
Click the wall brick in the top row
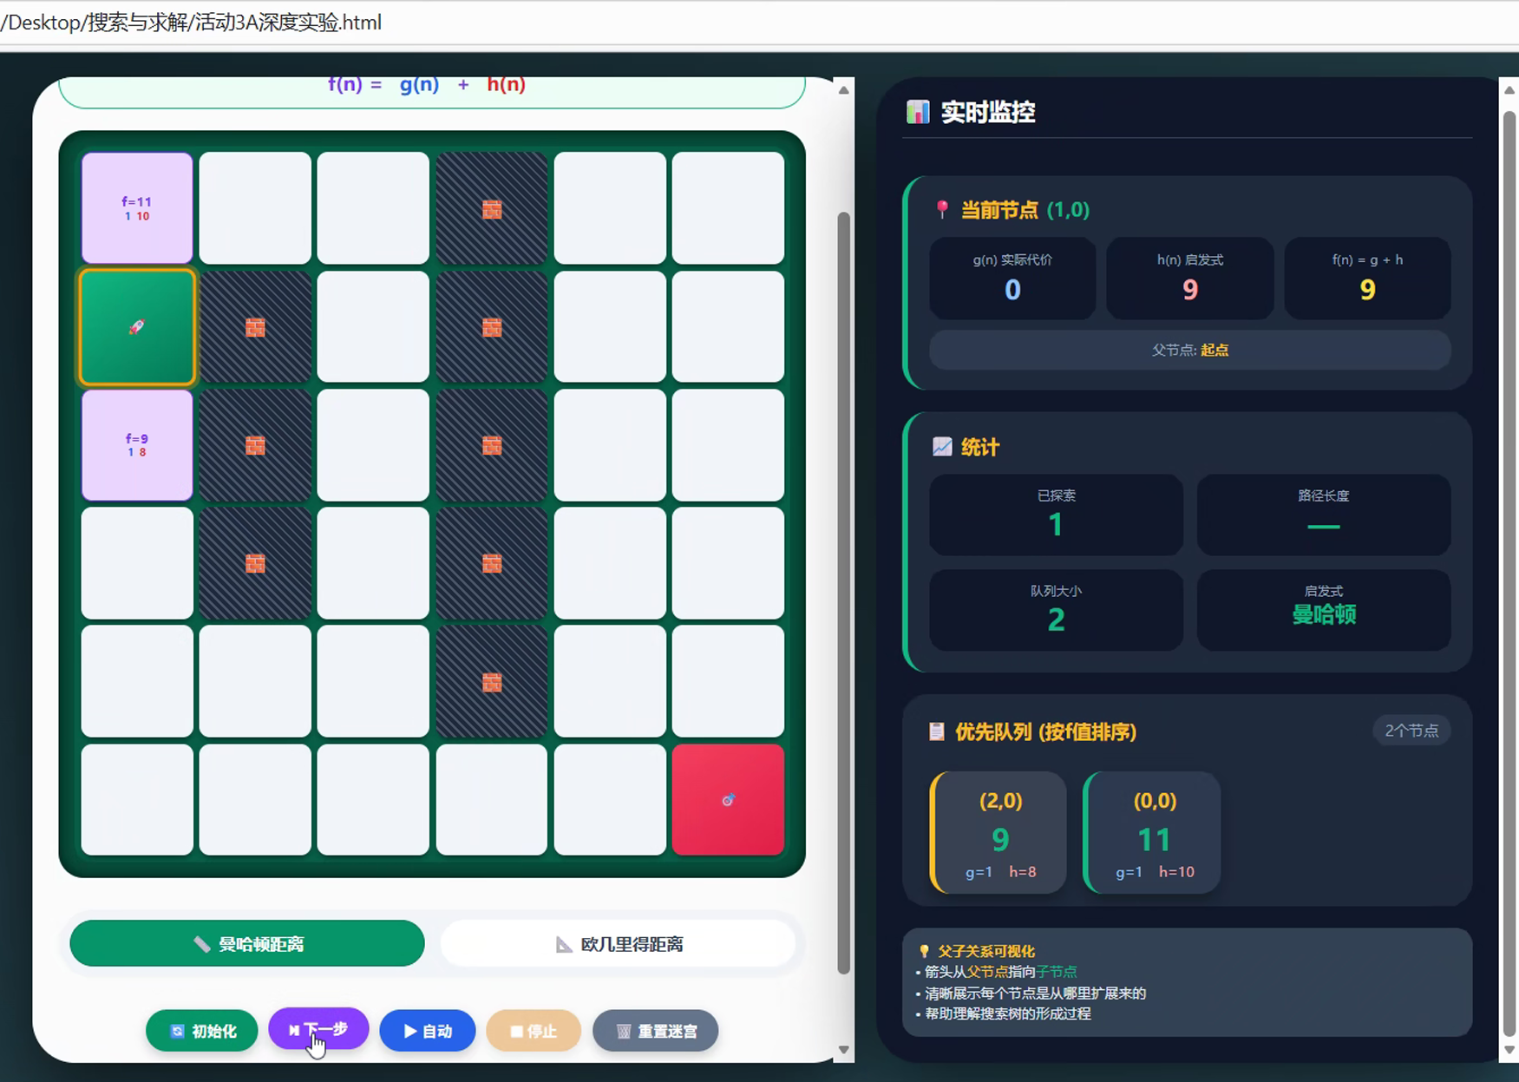492,208
